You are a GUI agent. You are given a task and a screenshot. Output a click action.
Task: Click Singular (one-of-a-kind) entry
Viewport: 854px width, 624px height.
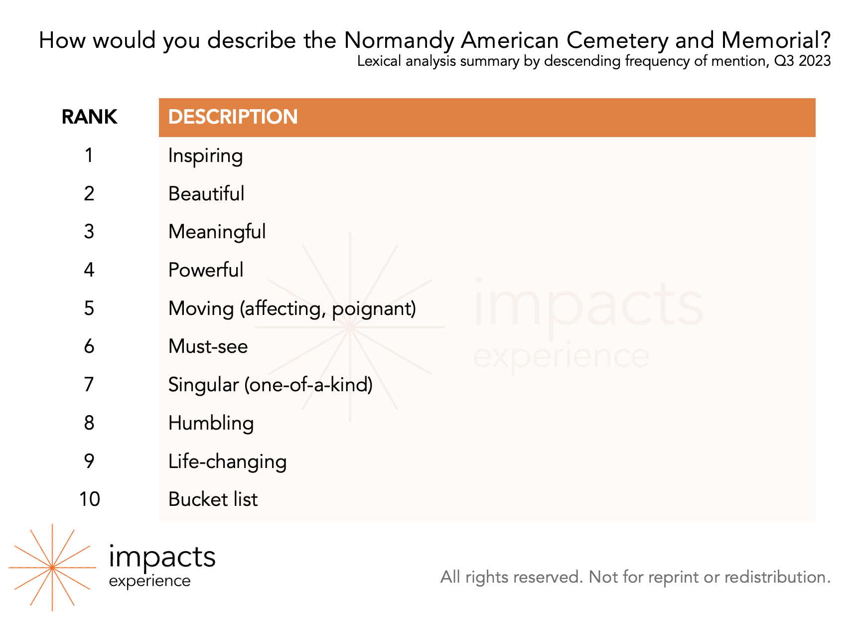point(271,385)
